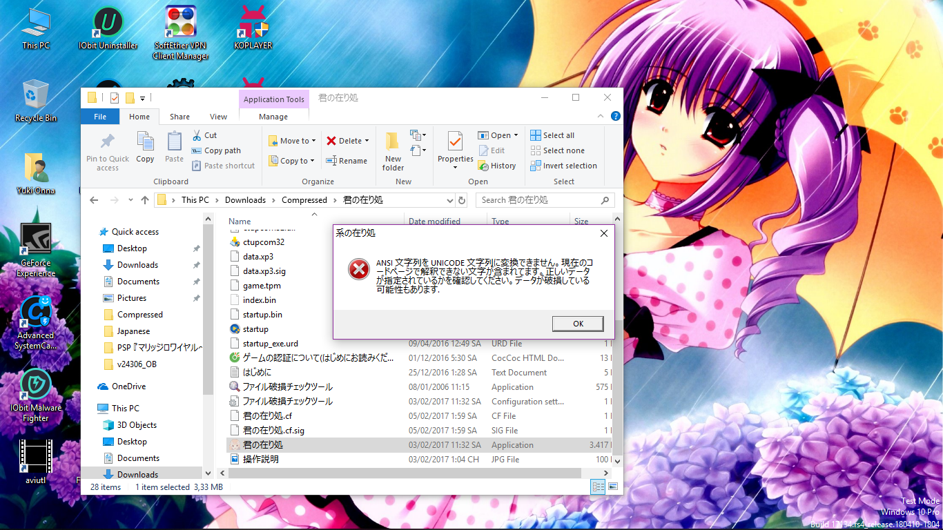Screen dimensions: 943x530
Task: Expand address bar history dropdown
Action: [449, 200]
